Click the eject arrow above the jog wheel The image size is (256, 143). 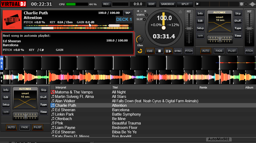click(180, 11)
